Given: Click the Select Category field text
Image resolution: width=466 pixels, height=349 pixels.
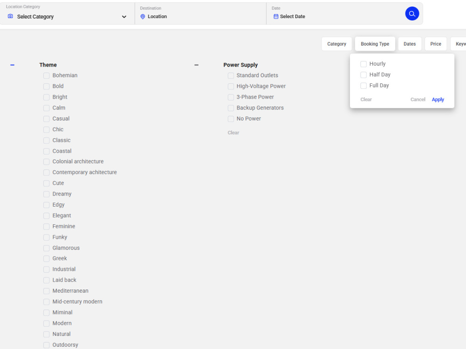Looking at the screenshot, I should click(x=35, y=17).
